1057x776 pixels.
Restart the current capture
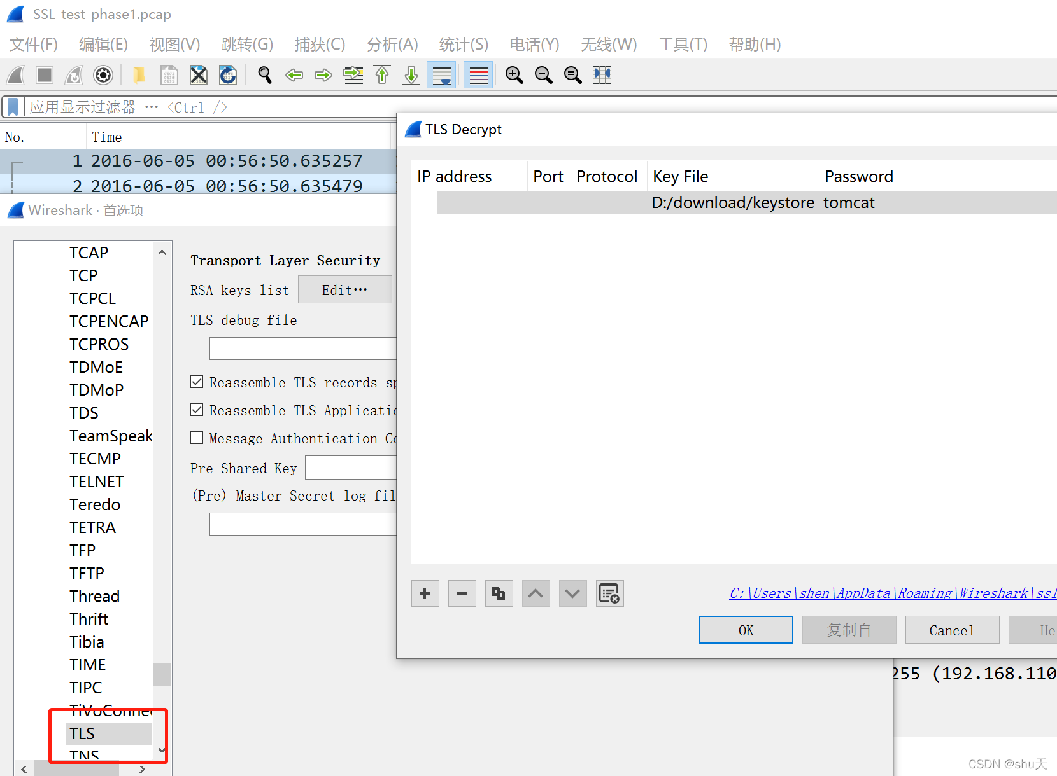(x=74, y=75)
